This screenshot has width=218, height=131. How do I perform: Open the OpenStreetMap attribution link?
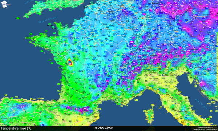coord(212,130)
